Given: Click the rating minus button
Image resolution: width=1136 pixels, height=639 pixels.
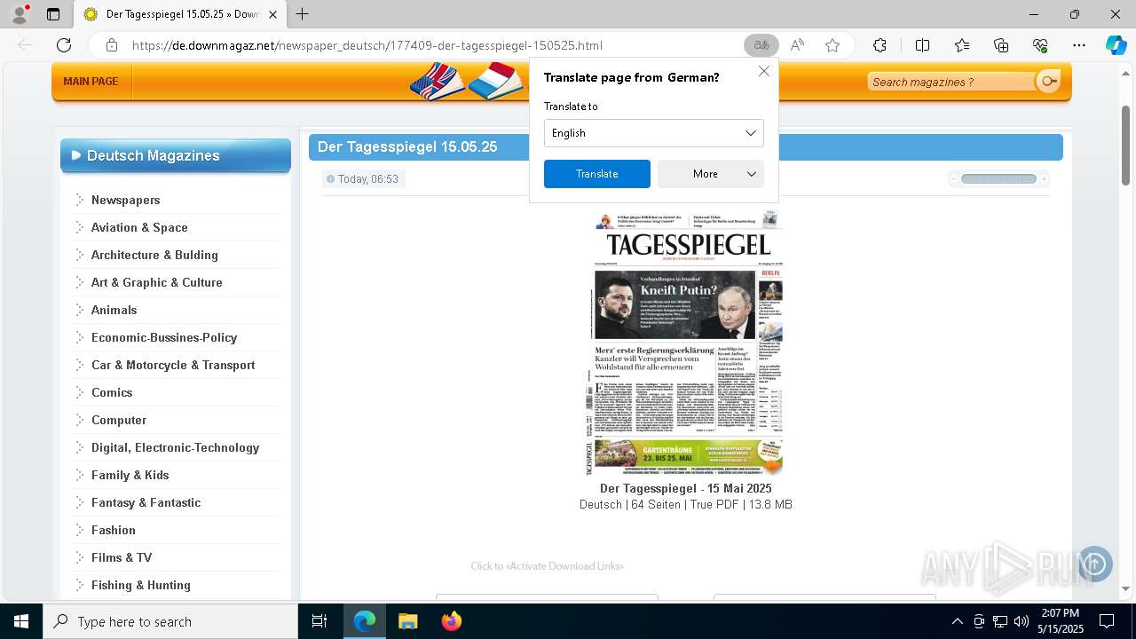Looking at the screenshot, I should click(x=954, y=178).
